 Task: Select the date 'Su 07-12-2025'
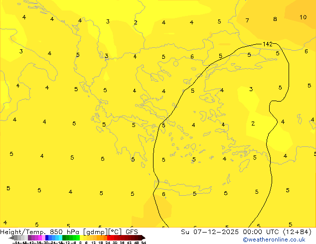(x=210, y=232)
